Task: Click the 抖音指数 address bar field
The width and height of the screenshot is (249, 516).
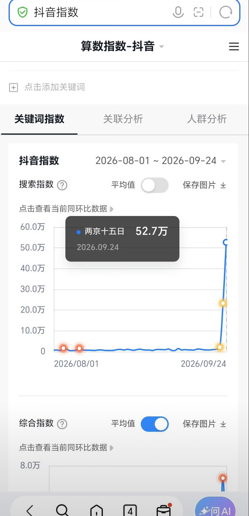Action: click(x=125, y=12)
